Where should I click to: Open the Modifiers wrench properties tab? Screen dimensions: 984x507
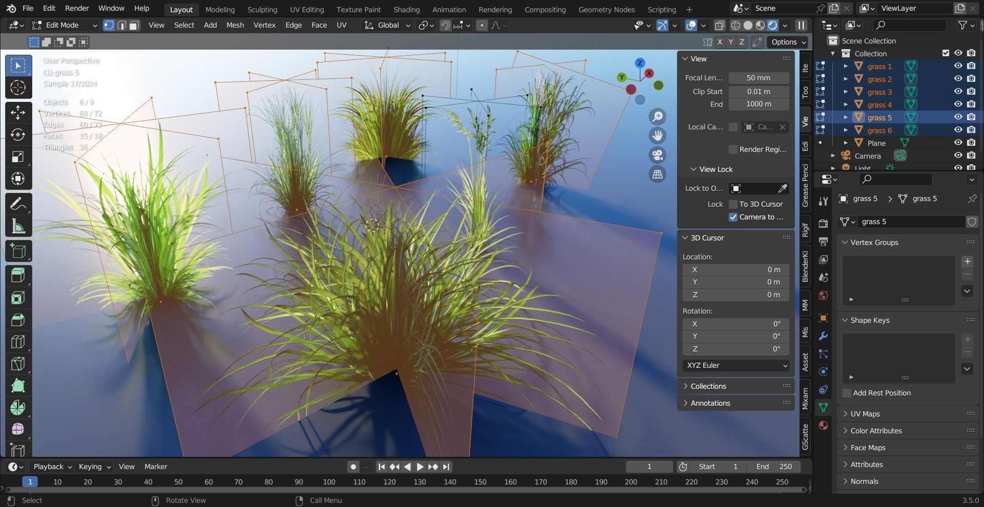point(823,336)
